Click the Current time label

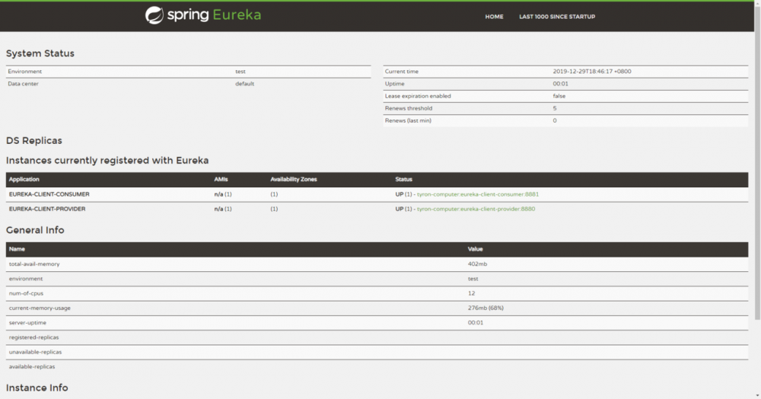click(x=401, y=72)
